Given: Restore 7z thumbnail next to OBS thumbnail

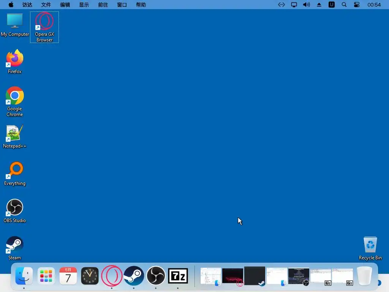Looking at the screenshot, I should pyautogui.click(x=321, y=276).
